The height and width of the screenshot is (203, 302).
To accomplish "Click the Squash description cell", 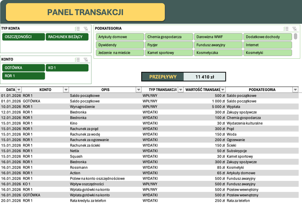I will tap(105, 156).
